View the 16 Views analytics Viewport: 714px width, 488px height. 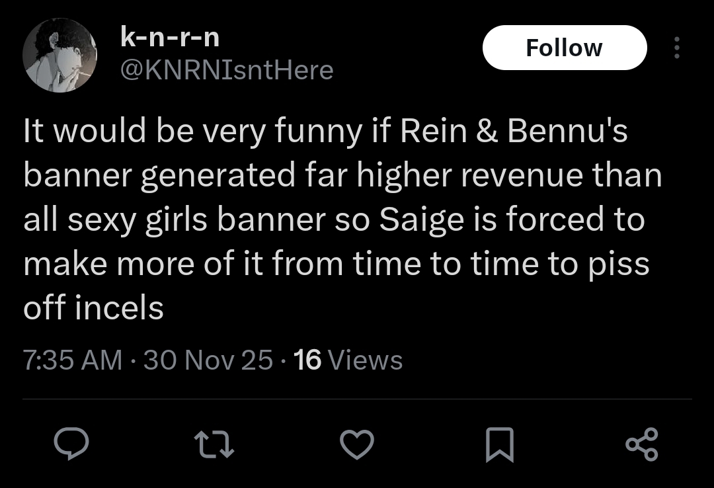[347, 360]
